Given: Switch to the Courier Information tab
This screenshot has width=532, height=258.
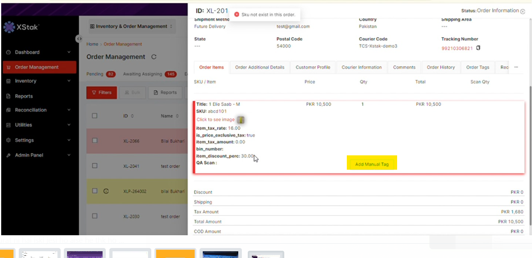Looking at the screenshot, I should [x=362, y=67].
